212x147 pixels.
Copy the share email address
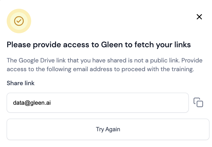[x=198, y=102]
